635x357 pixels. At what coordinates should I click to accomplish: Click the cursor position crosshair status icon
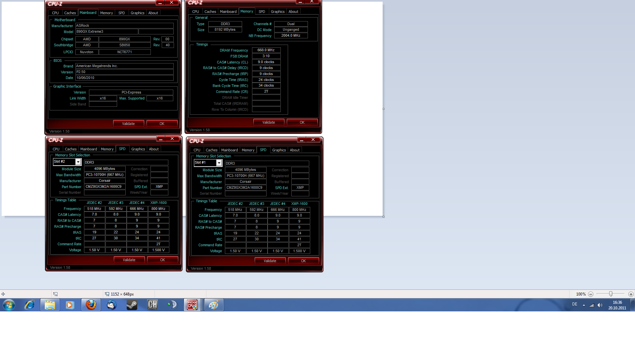point(3,294)
